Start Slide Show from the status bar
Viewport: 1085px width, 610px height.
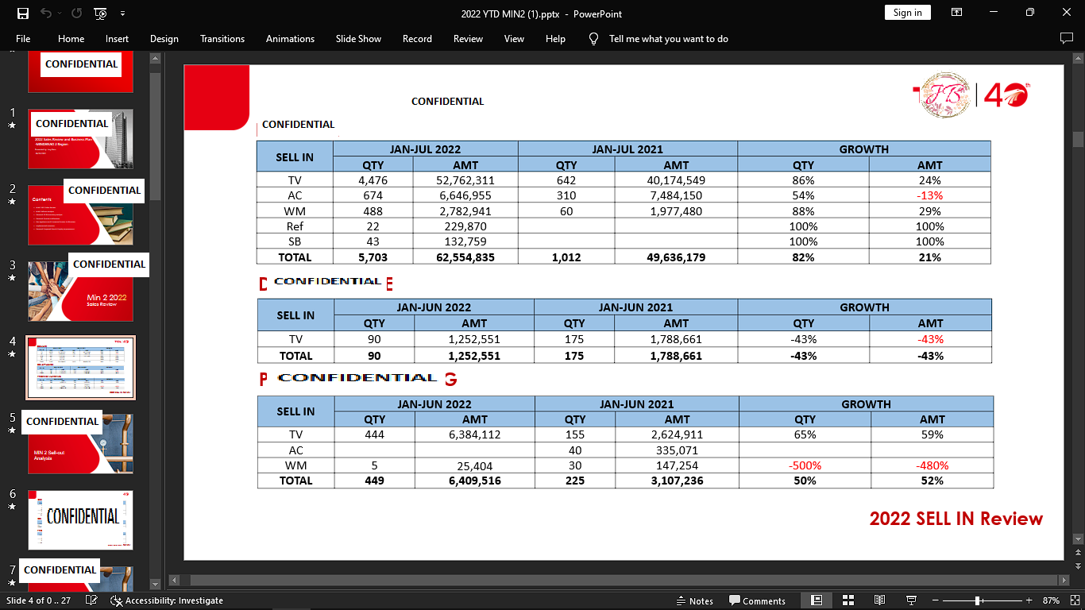[x=911, y=600]
